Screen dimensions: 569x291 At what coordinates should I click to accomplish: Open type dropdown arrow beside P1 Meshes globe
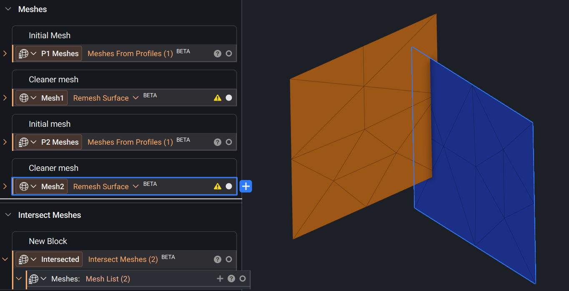coord(33,54)
